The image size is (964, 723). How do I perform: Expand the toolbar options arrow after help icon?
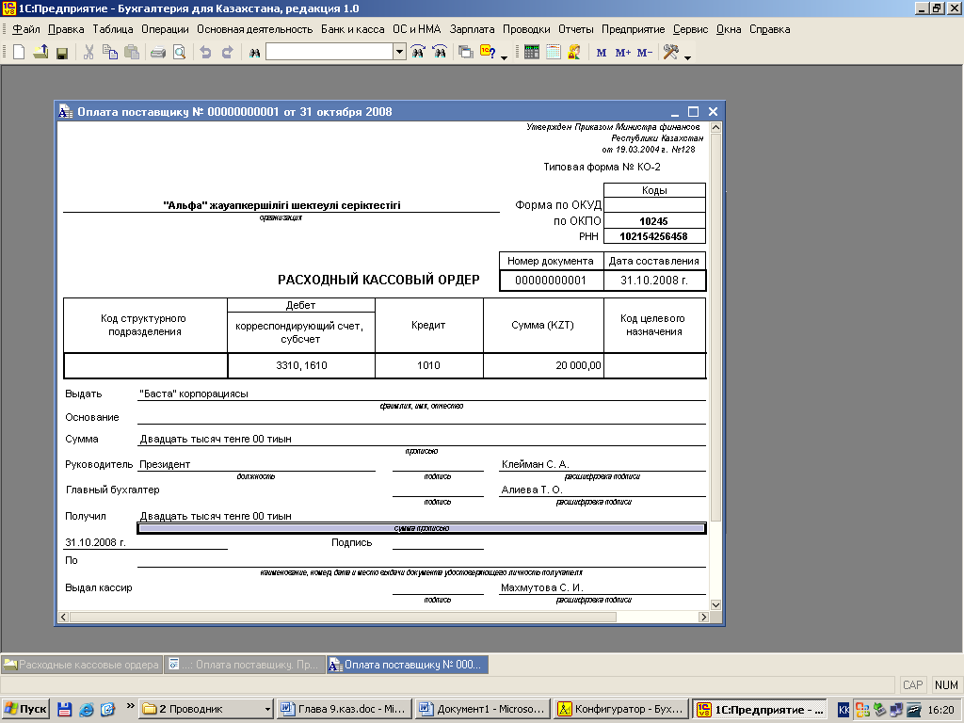[505, 57]
